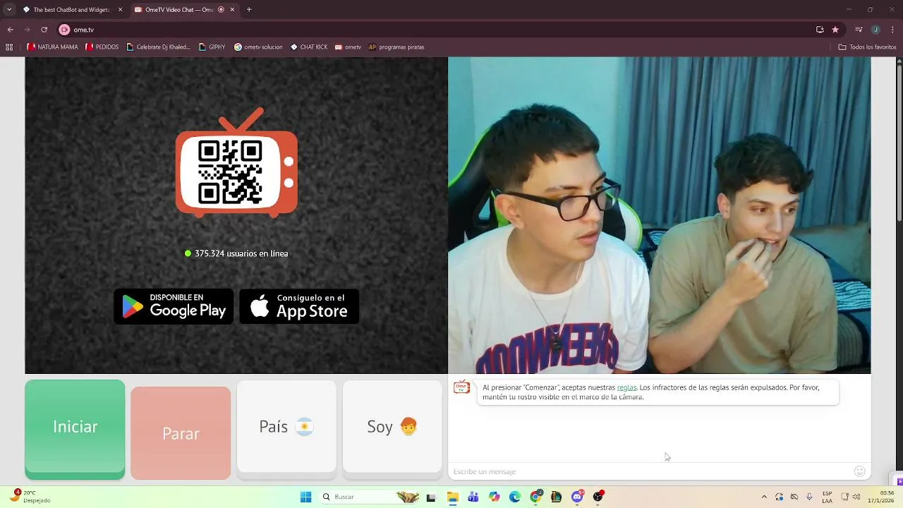The image size is (903, 508).
Task: Go back to the previous page
Action: tap(11, 30)
